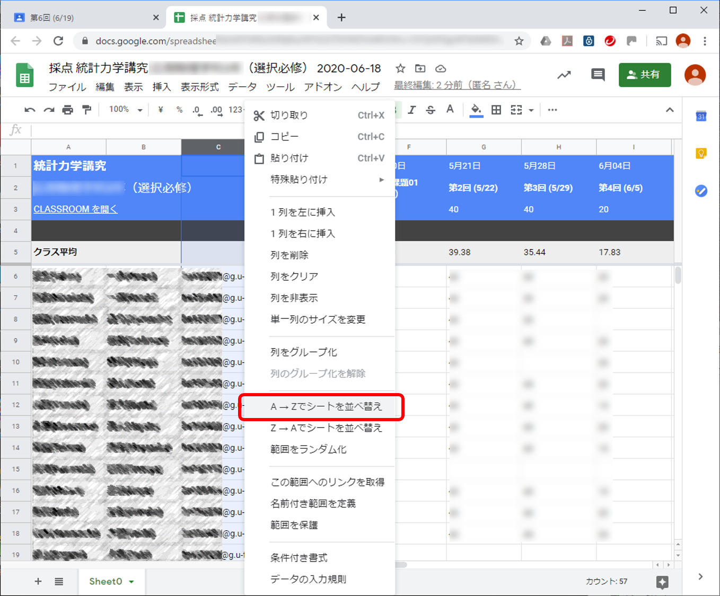Select the paint format tool
720x596 pixels.
(x=86, y=110)
